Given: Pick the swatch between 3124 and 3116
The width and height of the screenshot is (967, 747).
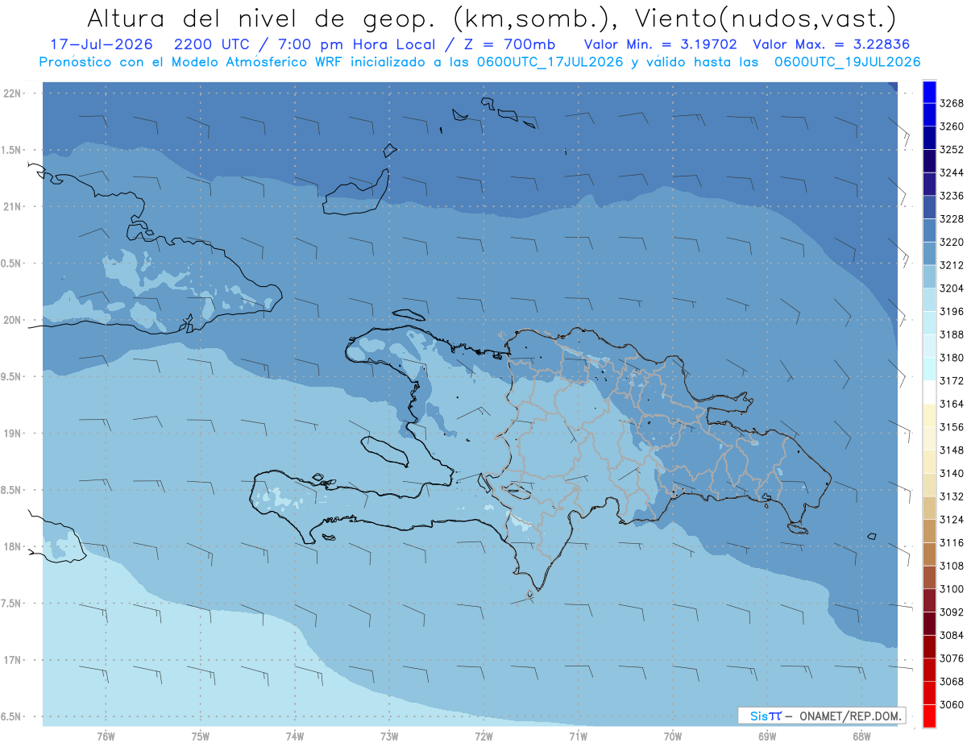Looking at the screenshot, I should click(929, 531).
